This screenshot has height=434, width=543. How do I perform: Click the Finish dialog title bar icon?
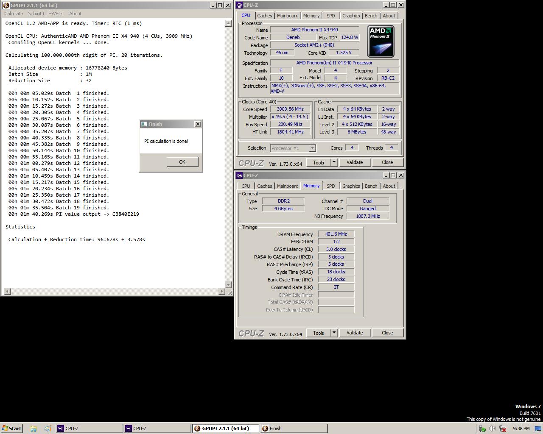[144, 124]
